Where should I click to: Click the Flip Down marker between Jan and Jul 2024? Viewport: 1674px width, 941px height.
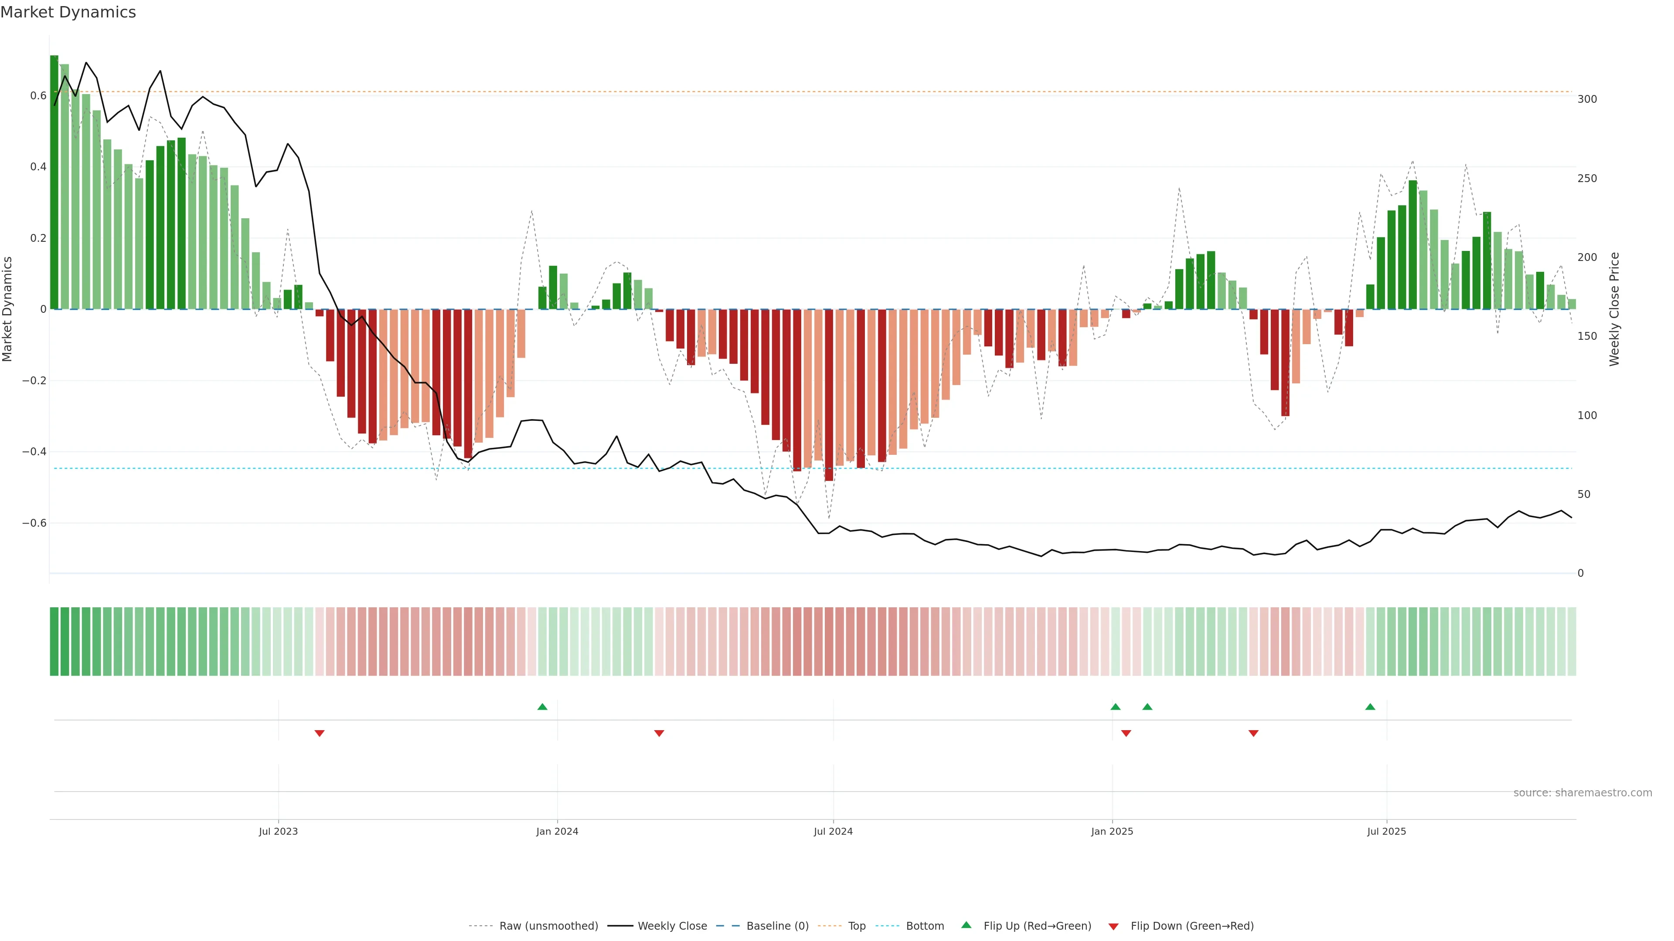[659, 733]
